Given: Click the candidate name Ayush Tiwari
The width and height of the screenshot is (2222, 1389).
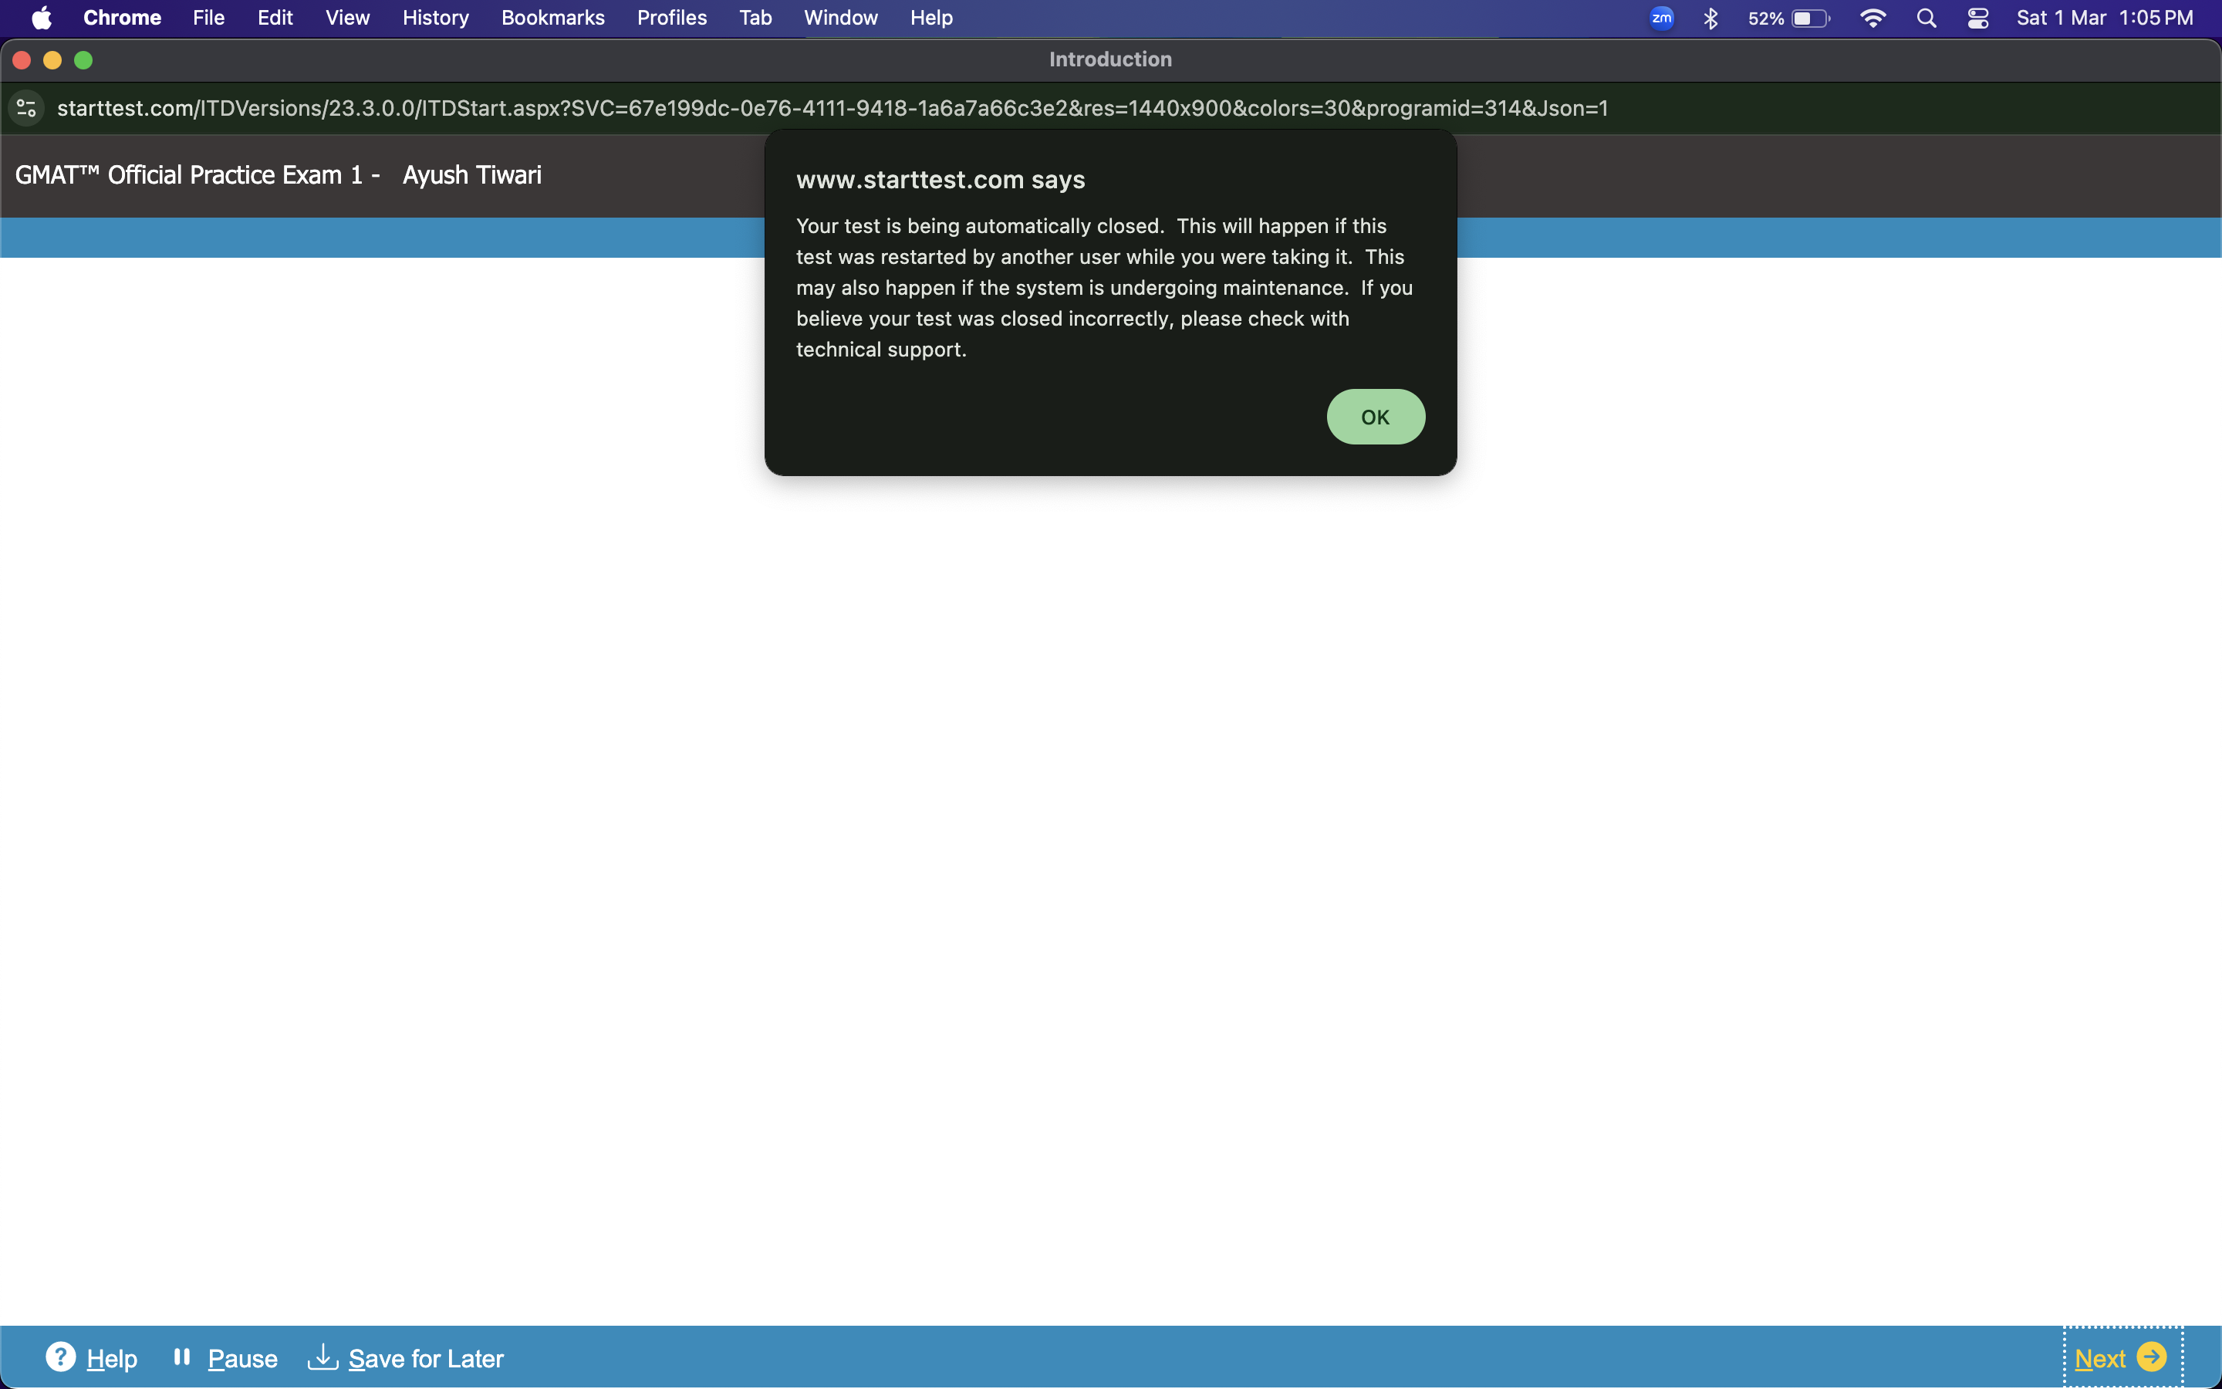Looking at the screenshot, I should click(x=472, y=175).
